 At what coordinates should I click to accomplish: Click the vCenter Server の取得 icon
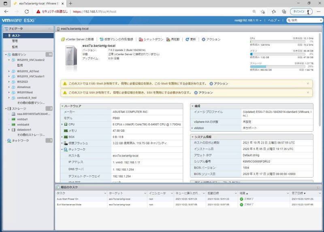pyautogui.click(x=63, y=39)
